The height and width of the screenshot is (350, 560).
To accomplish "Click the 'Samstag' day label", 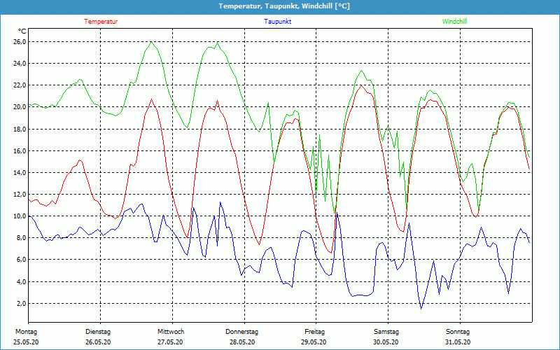I will 386,332.
